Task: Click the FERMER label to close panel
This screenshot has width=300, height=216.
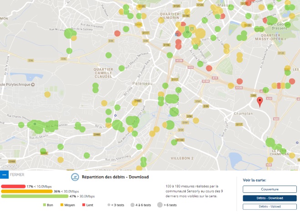Action: point(17,174)
